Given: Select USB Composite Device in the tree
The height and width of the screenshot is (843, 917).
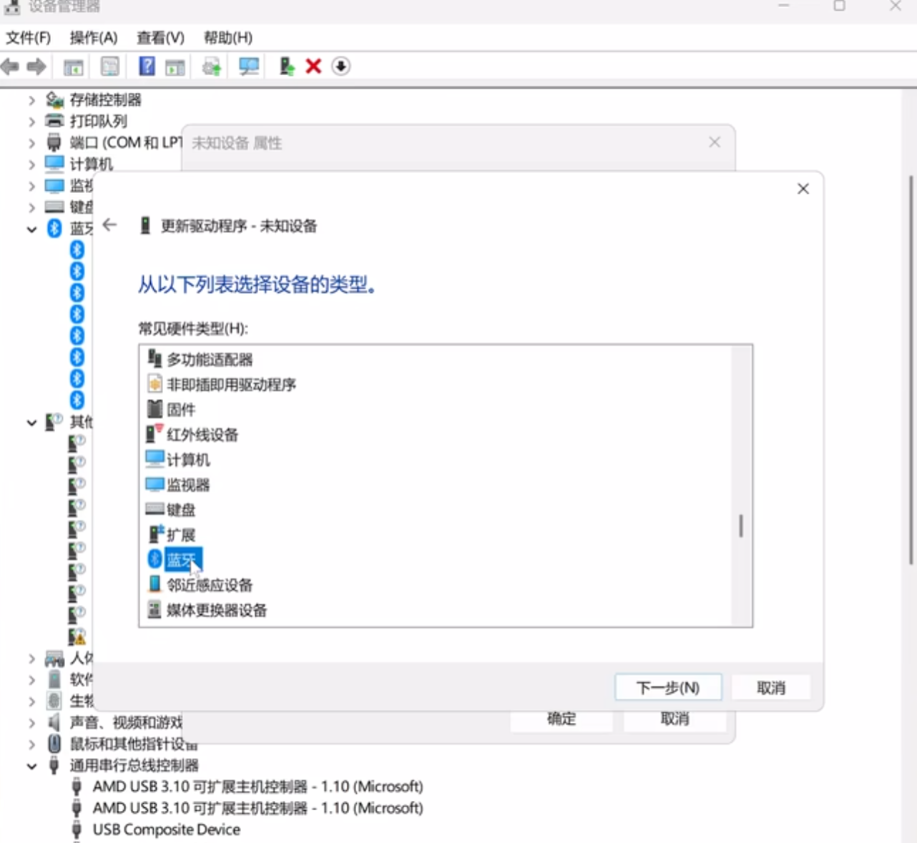Looking at the screenshot, I should [166, 829].
